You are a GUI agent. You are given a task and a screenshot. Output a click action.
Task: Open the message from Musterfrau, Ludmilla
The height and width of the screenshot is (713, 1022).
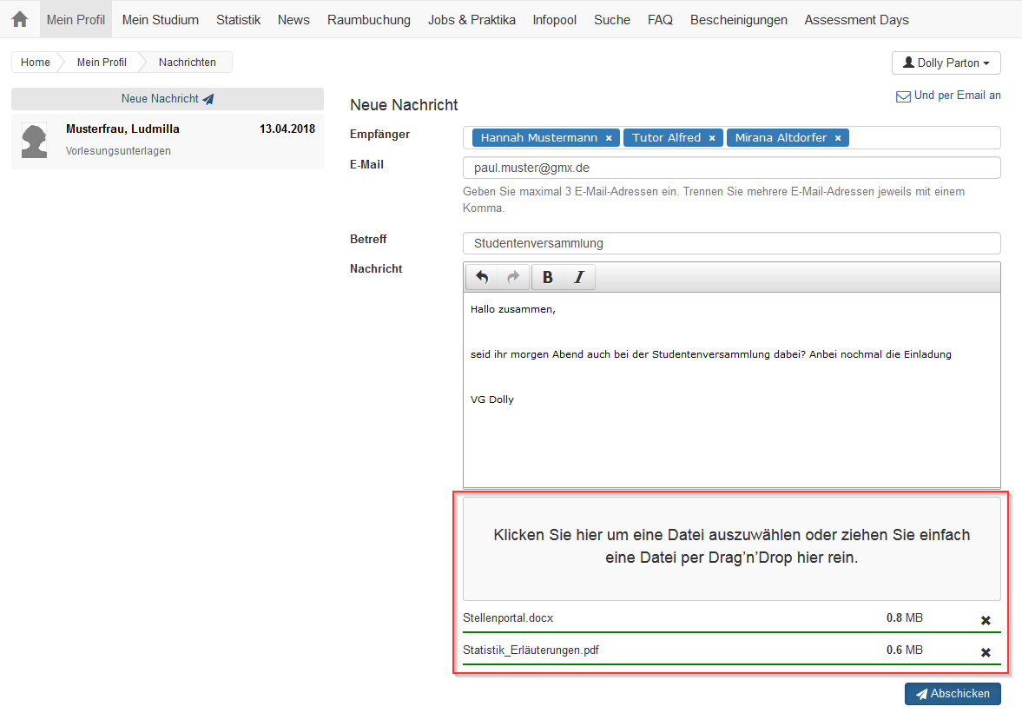coord(167,141)
